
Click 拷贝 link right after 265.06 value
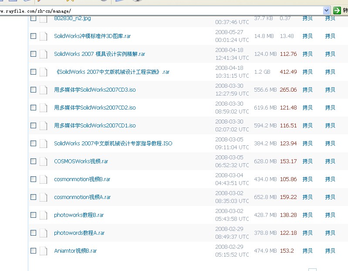(x=307, y=90)
